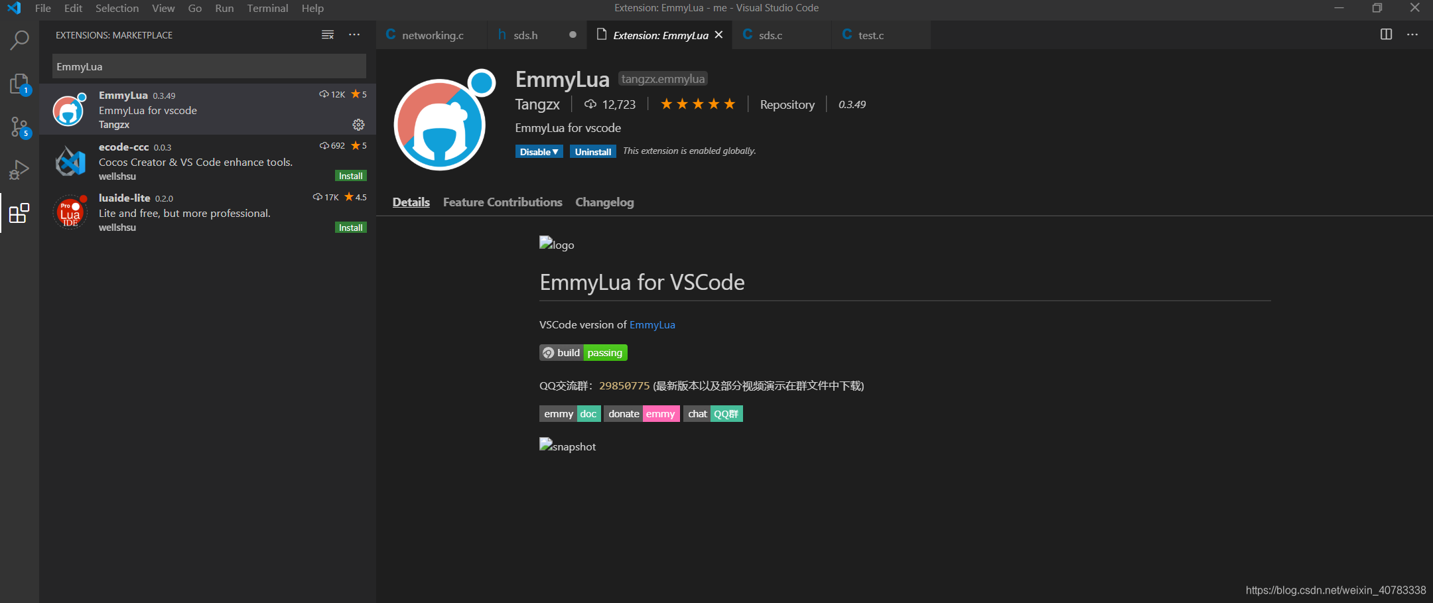Open the emmy doc badge
The image size is (1433, 603).
click(x=570, y=414)
